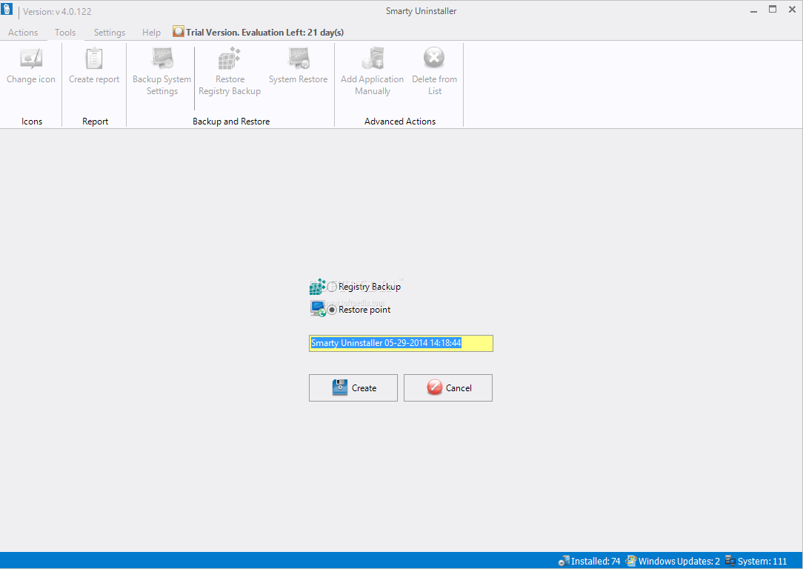803x569 pixels.
Task: Click the Registry Backup cube icon
Action: (x=318, y=287)
